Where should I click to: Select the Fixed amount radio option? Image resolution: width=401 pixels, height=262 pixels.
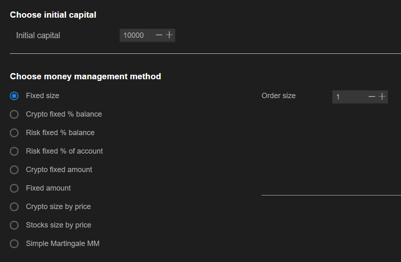[x=14, y=188]
